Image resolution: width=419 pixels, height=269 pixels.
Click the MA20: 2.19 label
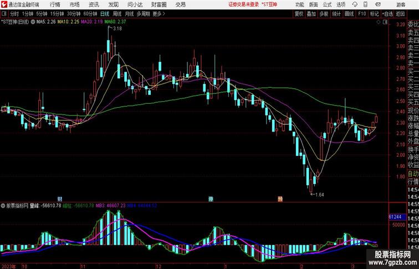pos(92,22)
